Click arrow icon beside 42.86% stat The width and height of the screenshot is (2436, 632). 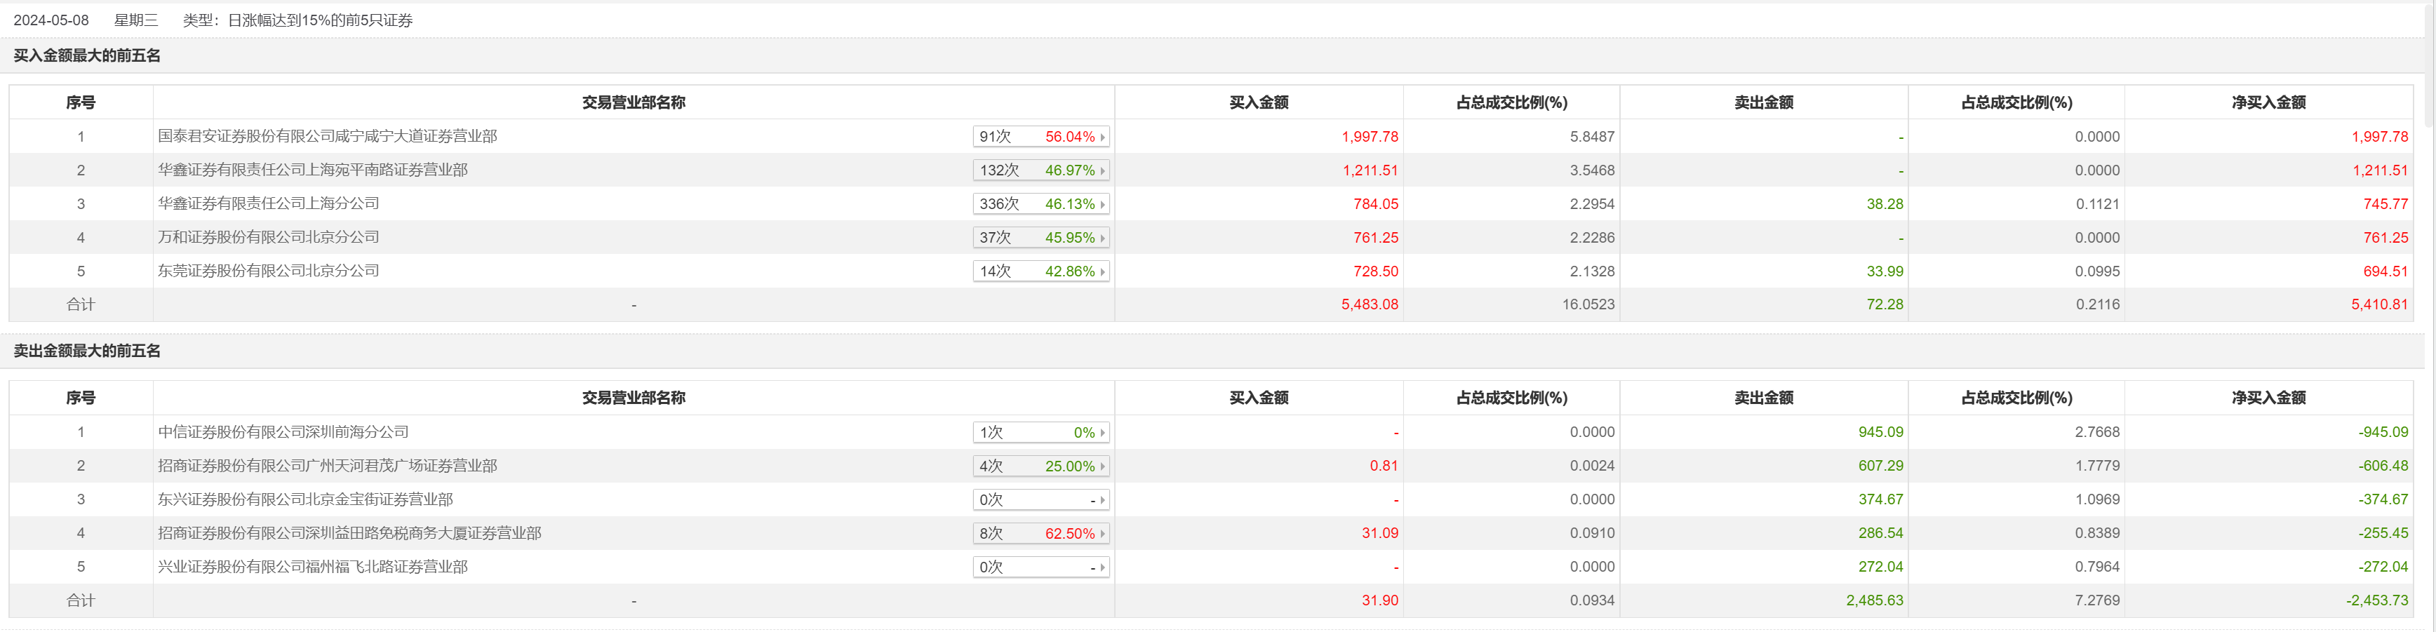coord(1103,271)
